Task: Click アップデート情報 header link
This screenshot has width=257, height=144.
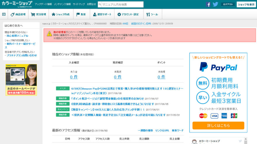Action: point(43,4)
